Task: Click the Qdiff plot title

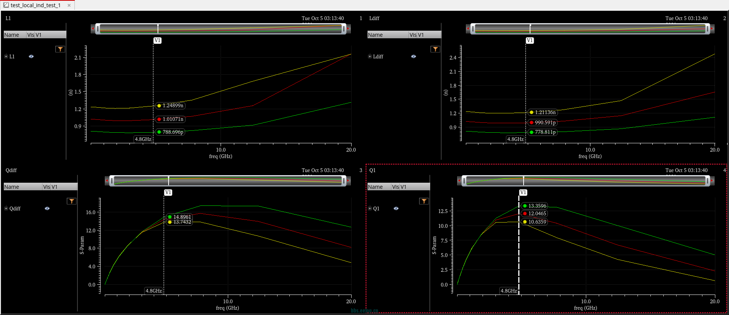Action: (x=11, y=170)
